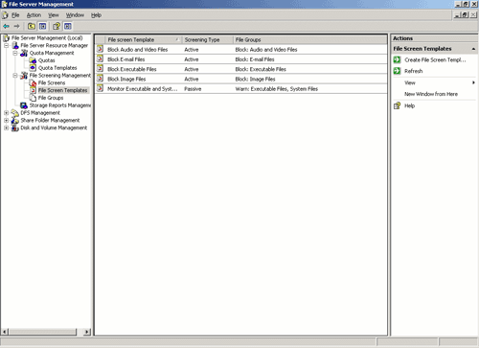The image size is (479, 348).
Task: Click left arrow of tree horizontal scrollbar
Action: pyautogui.click(x=5, y=332)
